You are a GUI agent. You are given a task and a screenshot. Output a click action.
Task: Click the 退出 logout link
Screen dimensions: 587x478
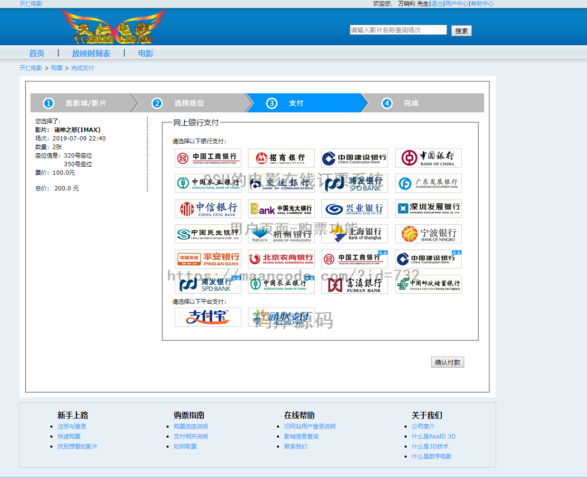437,3
